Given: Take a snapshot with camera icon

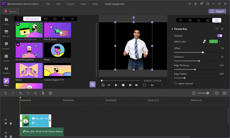Looking at the screenshot, I should pos(103,85).
